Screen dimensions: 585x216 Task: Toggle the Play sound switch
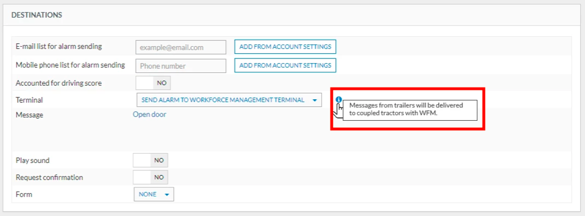coord(151,160)
